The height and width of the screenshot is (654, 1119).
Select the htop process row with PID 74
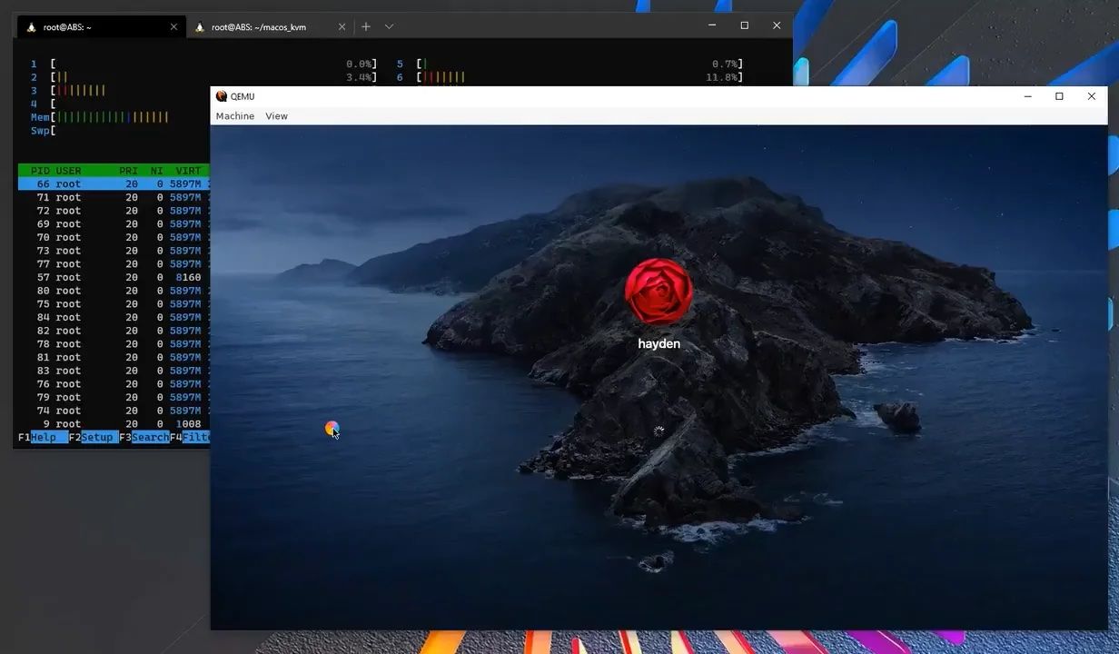click(x=114, y=411)
